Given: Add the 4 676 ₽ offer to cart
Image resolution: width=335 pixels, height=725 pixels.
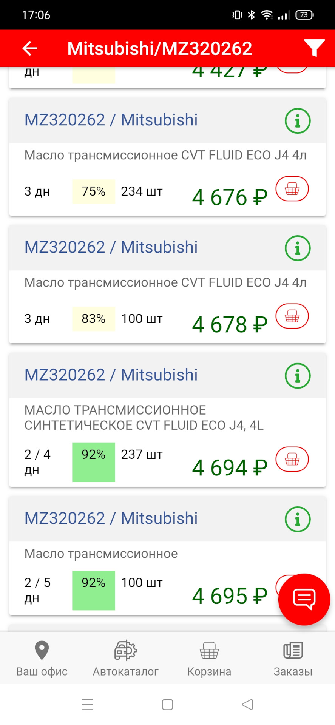Looking at the screenshot, I should coord(292,189).
